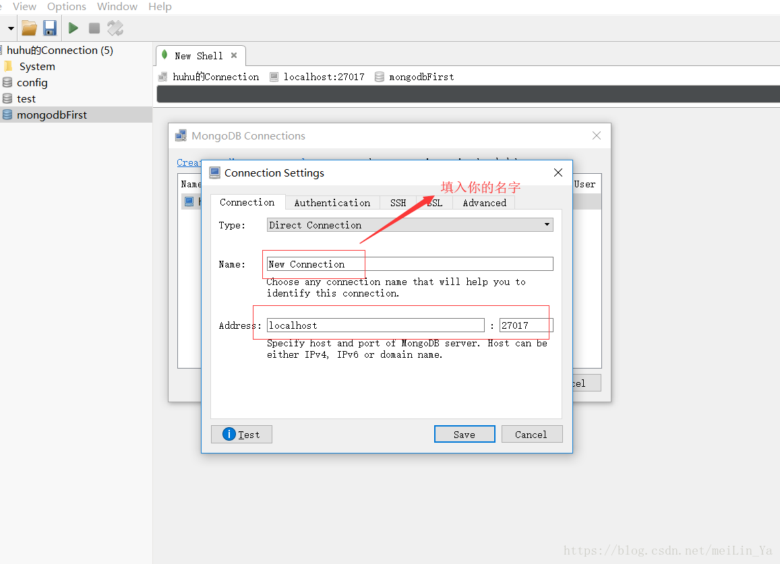
Task: Click the System folder icon
Action: [x=9, y=66]
